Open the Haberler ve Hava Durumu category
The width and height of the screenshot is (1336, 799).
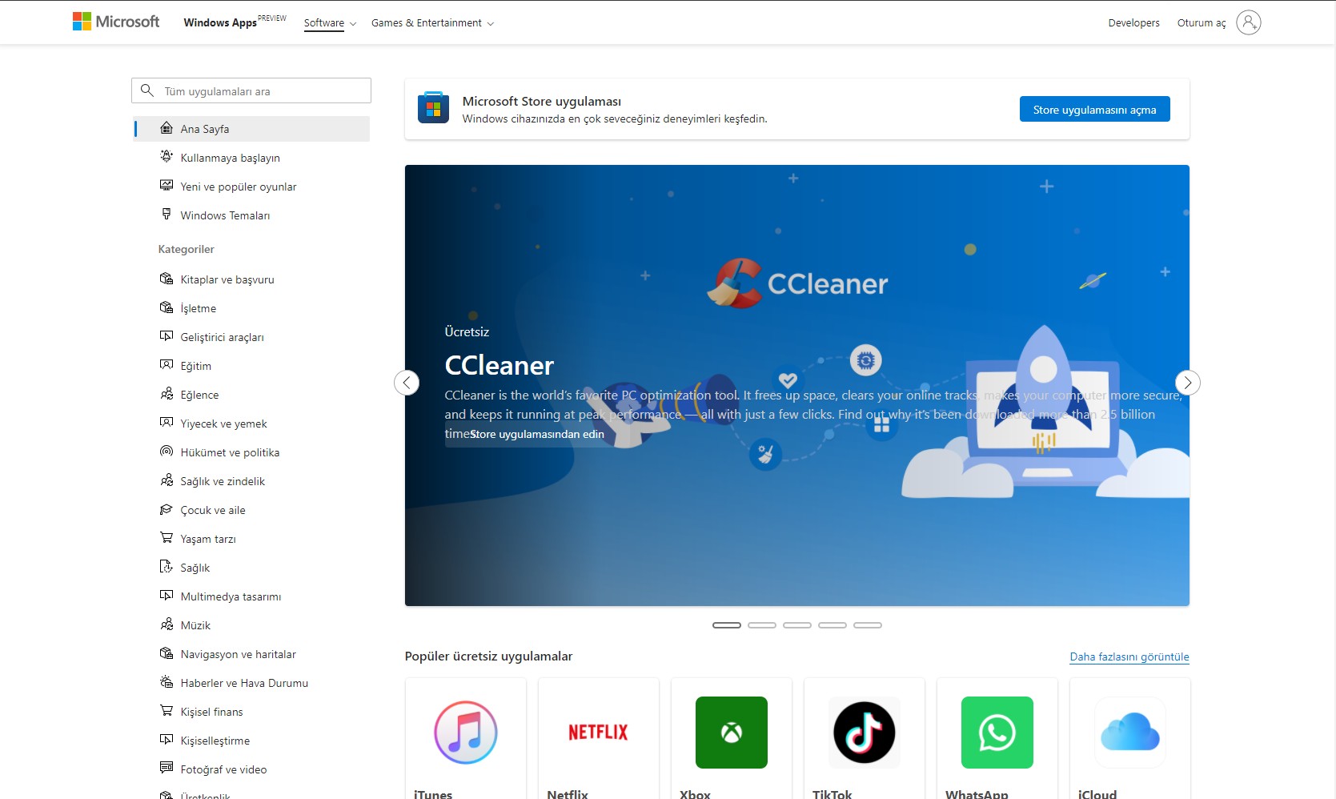tap(251, 683)
